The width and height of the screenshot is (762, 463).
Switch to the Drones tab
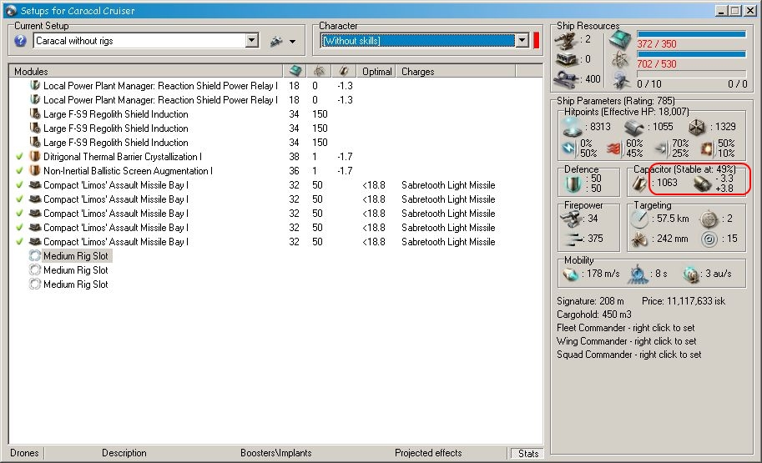click(x=24, y=453)
